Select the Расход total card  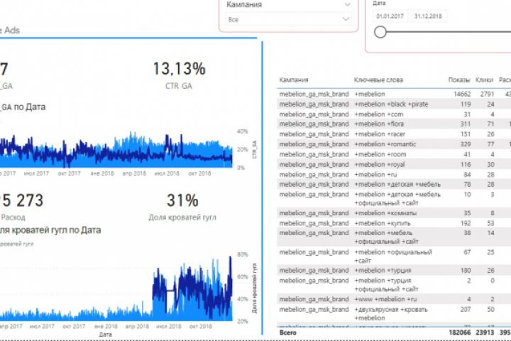click(x=21, y=207)
